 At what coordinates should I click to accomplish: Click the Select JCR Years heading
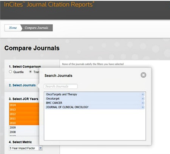click(x=23, y=99)
